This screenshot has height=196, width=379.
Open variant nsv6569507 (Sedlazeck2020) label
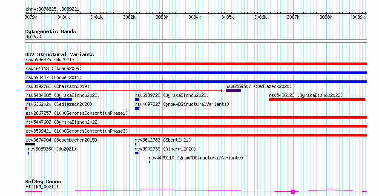point(258,86)
